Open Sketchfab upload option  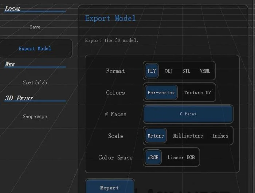(35, 82)
